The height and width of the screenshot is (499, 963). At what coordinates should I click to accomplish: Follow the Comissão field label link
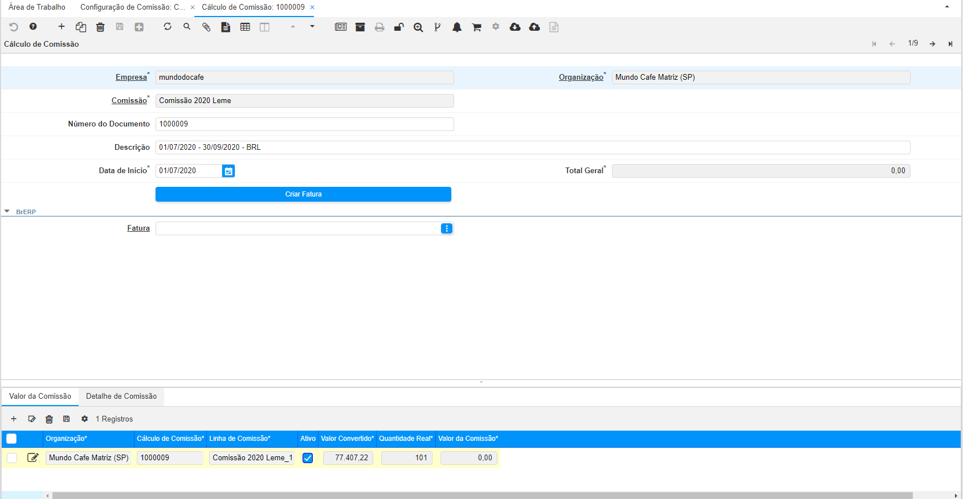[129, 101]
